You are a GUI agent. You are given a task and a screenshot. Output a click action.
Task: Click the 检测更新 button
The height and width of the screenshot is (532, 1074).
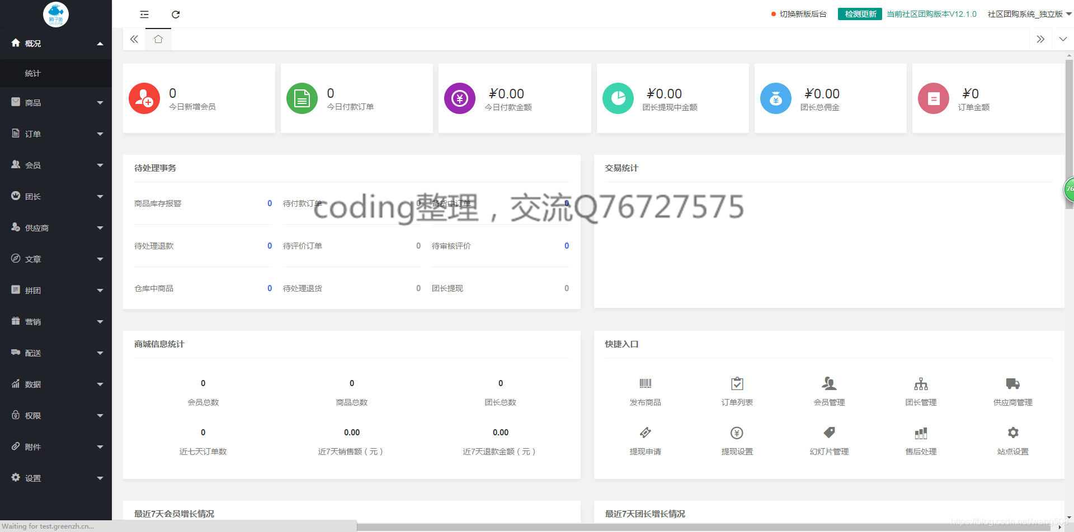tap(860, 13)
